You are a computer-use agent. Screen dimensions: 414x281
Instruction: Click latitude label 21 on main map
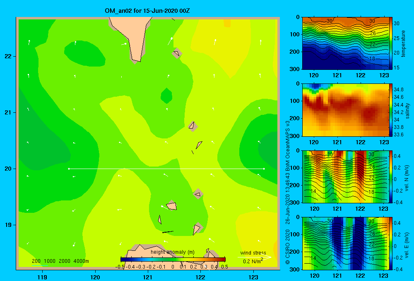coord(8,112)
